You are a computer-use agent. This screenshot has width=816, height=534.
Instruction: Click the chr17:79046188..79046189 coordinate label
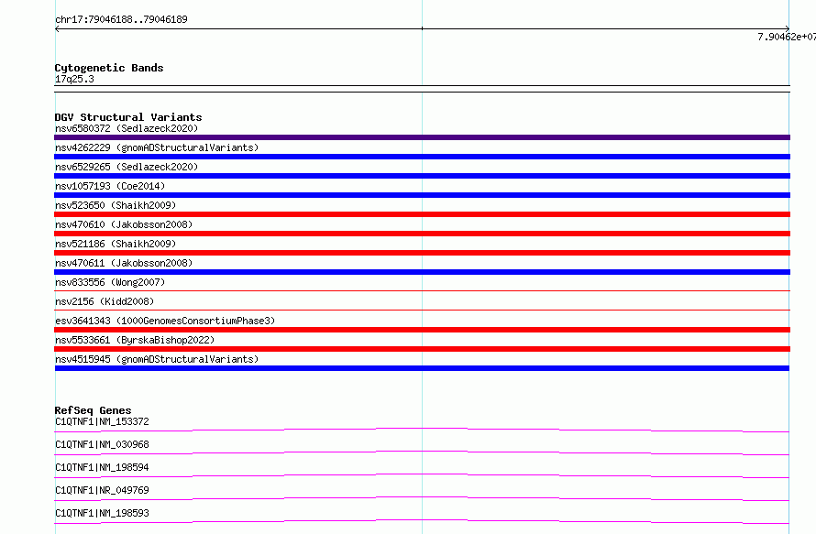pyautogui.click(x=121, y=19)
